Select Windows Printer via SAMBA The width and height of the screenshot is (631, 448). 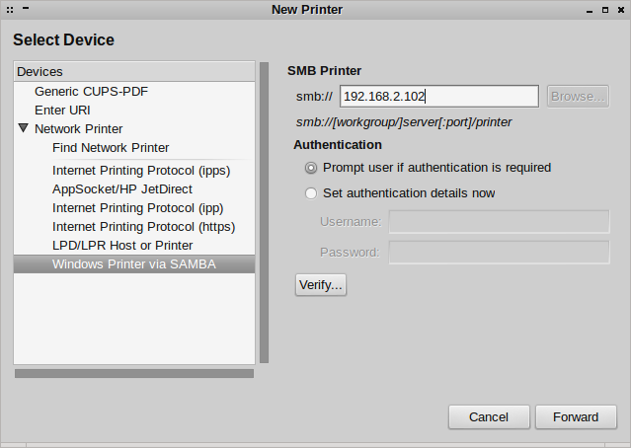(134, 263)
